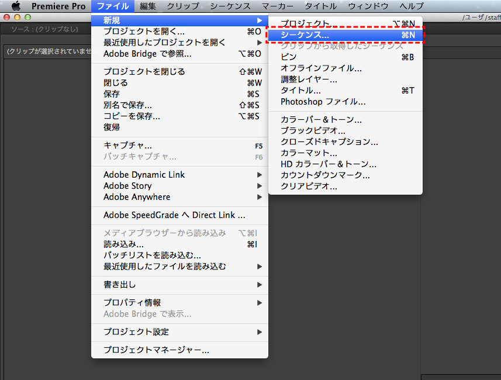Expand プロジェクト設定 submenu

click(179, 332)
